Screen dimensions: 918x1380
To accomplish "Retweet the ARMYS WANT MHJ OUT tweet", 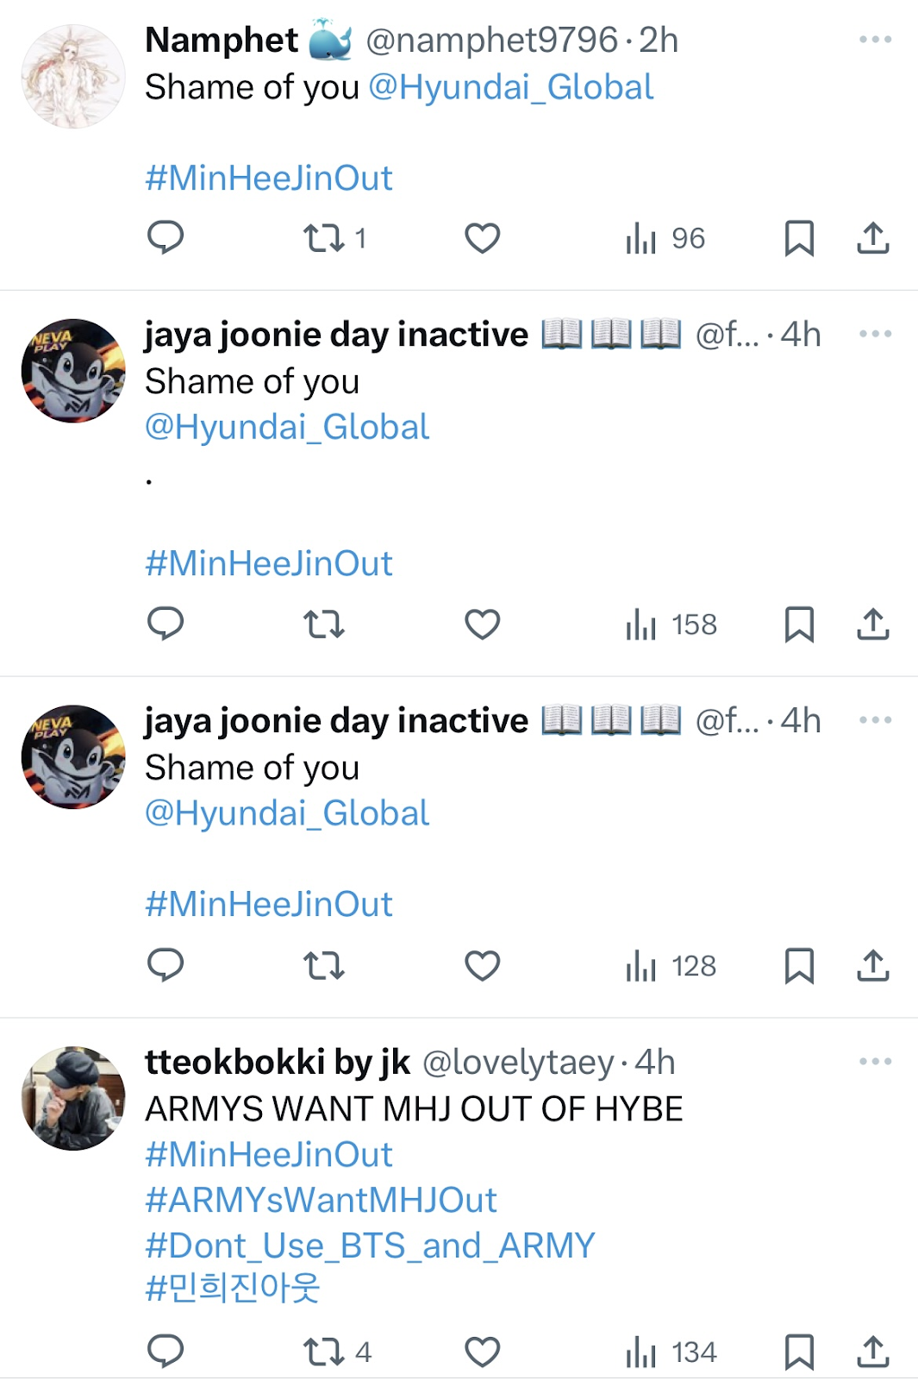I will 324,1351.
